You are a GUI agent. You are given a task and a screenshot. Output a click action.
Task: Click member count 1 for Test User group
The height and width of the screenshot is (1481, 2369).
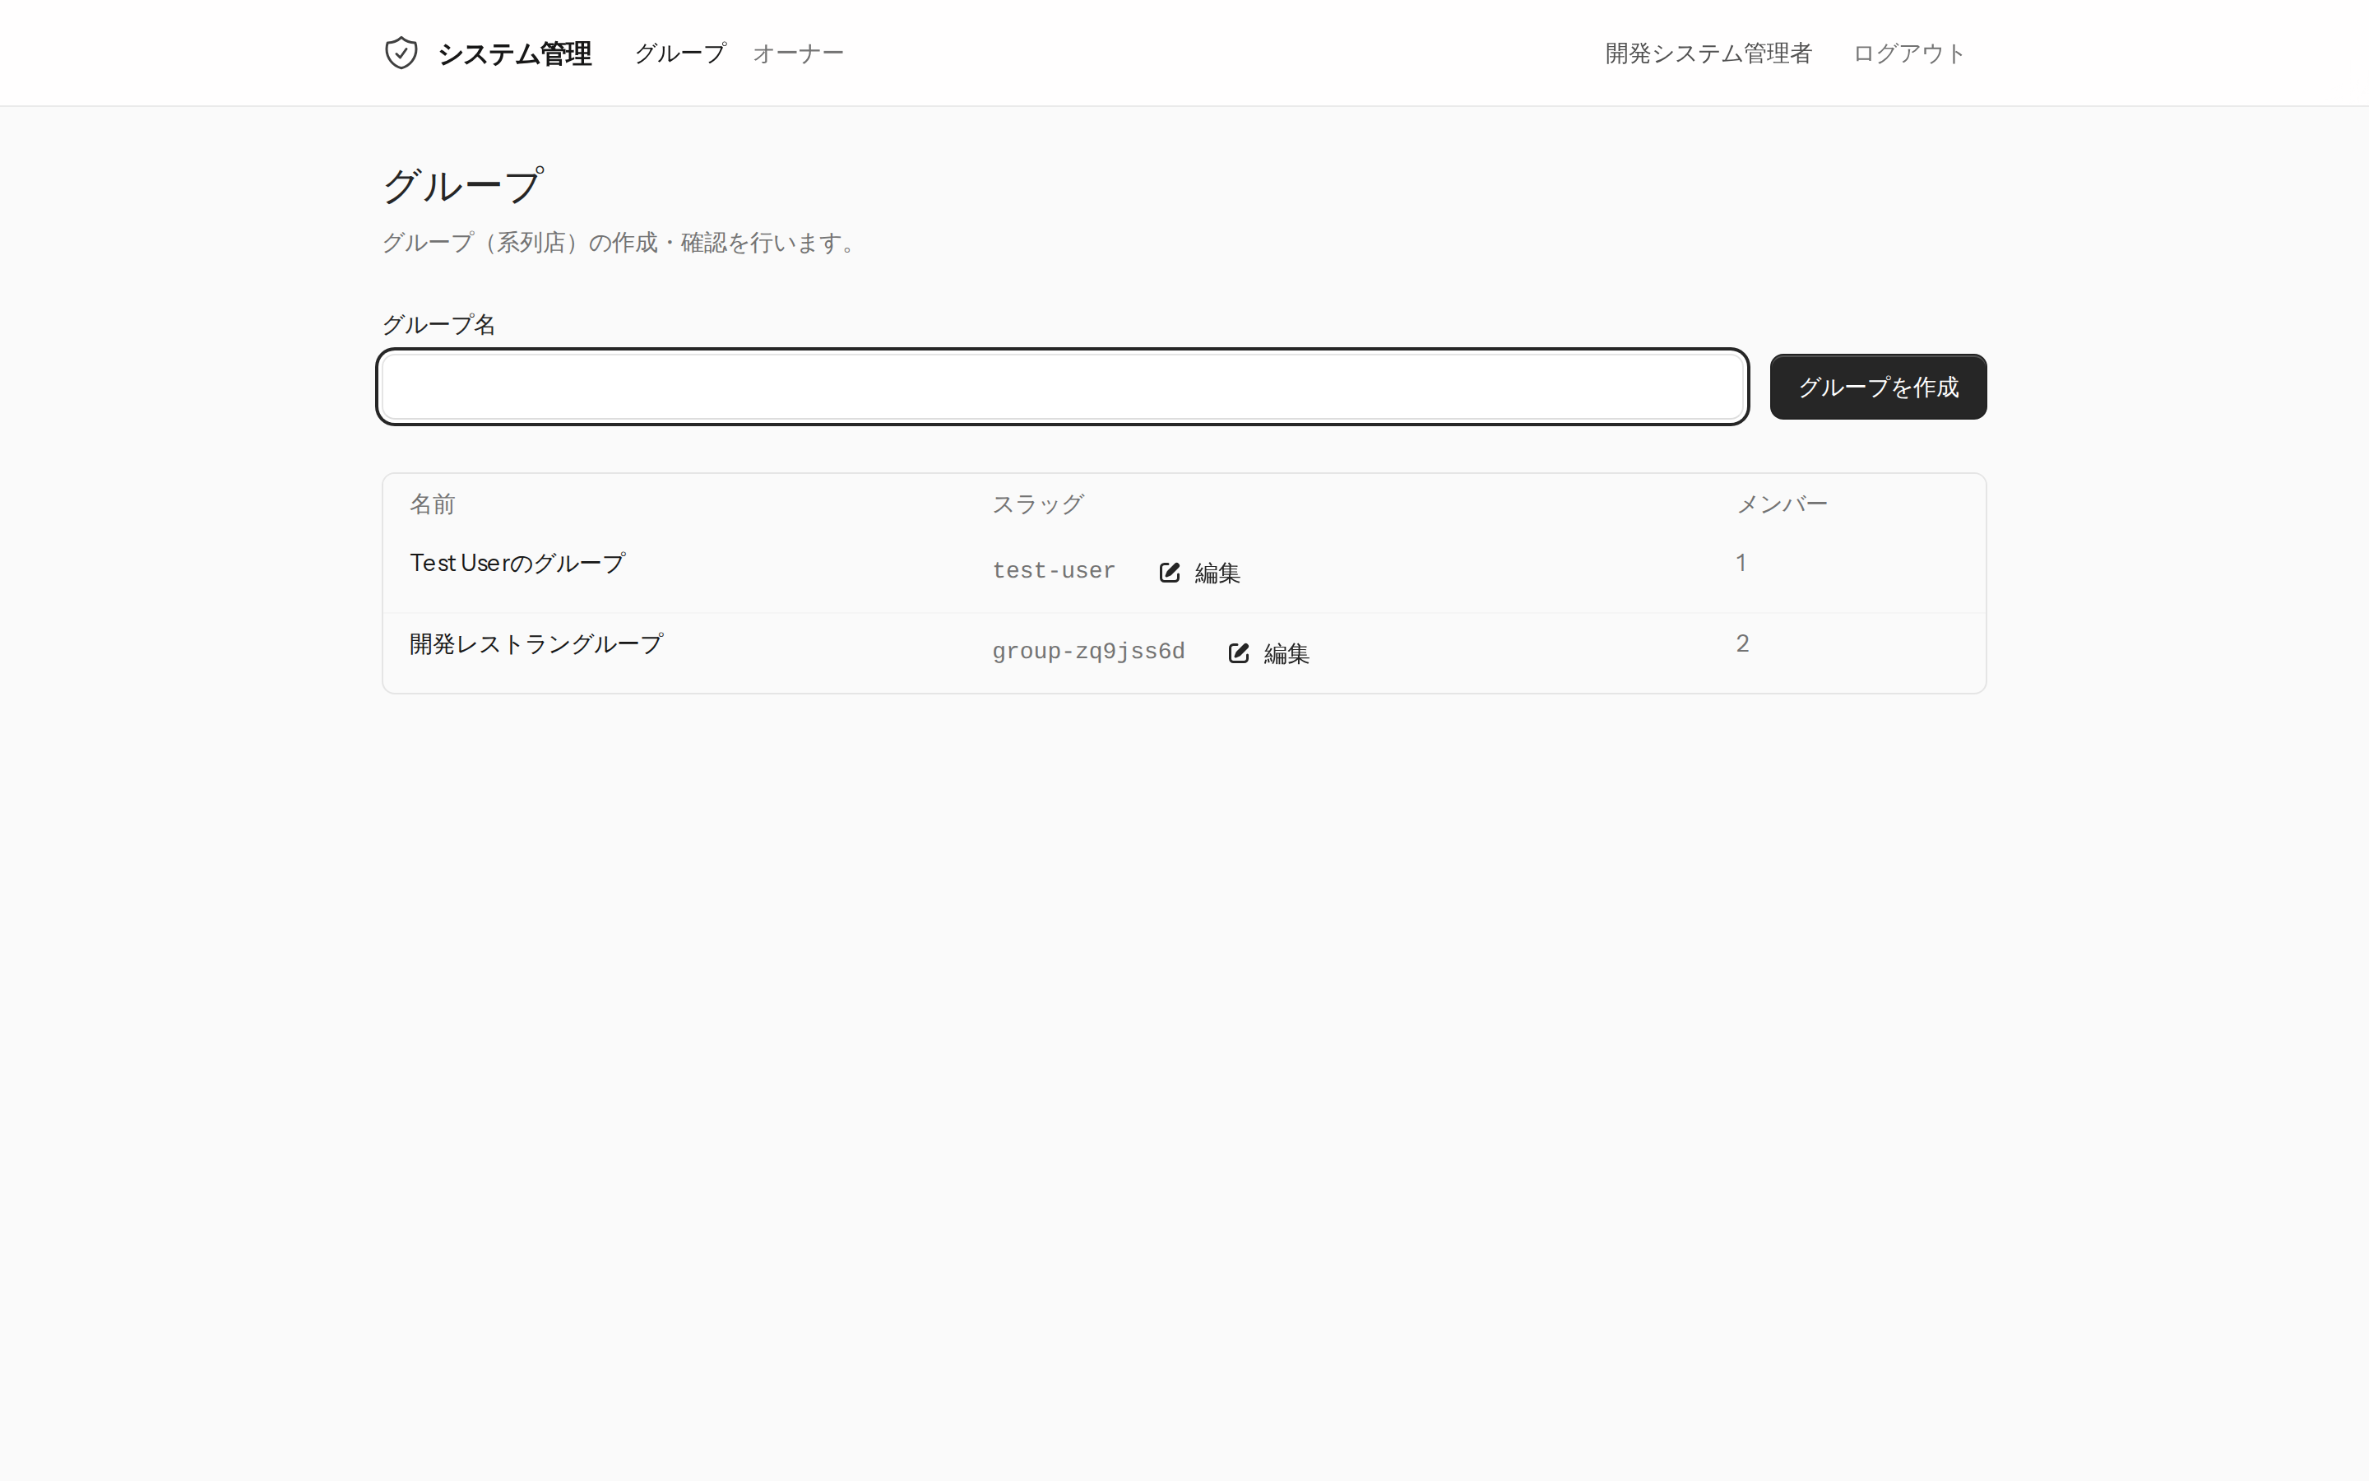[1741, 564]
